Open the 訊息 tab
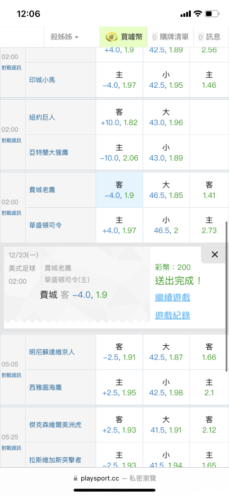This screenshot has height=496, width=229. point(209,37)
